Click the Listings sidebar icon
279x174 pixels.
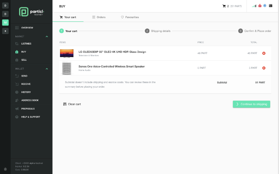click(17, 44)
